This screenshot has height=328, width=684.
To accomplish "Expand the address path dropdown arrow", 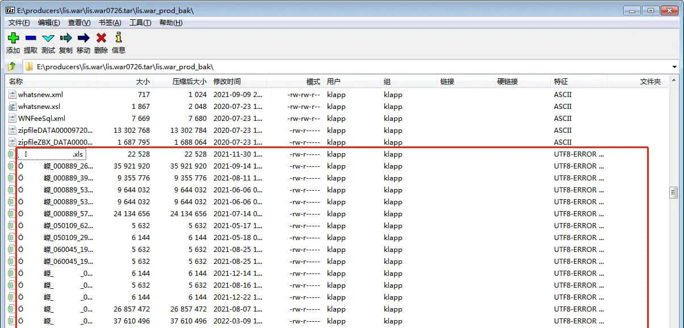I will 674,66.
